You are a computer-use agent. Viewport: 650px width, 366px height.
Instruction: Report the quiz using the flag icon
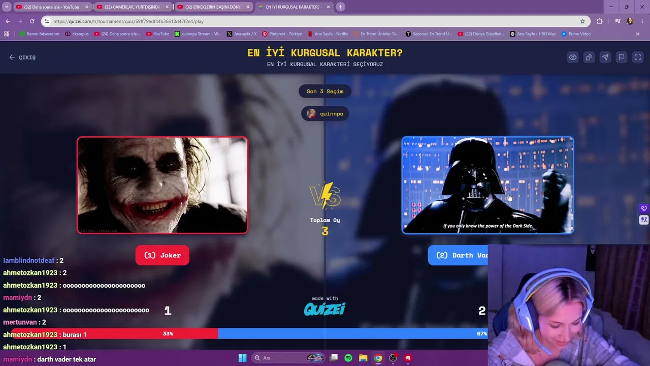click(622, 57)
